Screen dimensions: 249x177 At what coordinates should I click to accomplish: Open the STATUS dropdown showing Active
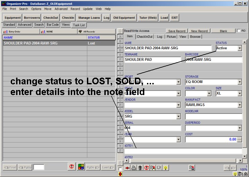click(x=240, y=48)
